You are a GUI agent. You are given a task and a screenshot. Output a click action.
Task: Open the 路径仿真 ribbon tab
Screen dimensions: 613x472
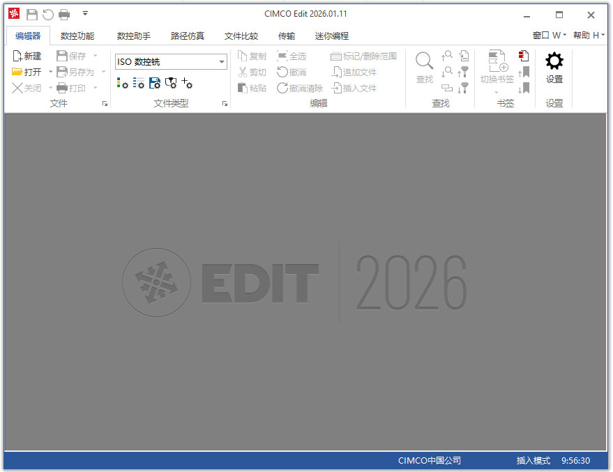[x=188, y=36]
